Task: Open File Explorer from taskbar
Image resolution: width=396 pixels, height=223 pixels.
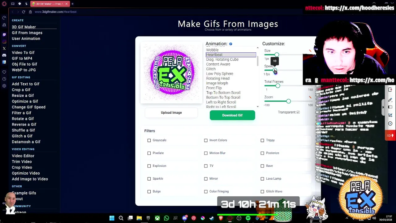Action: (139, 218)
